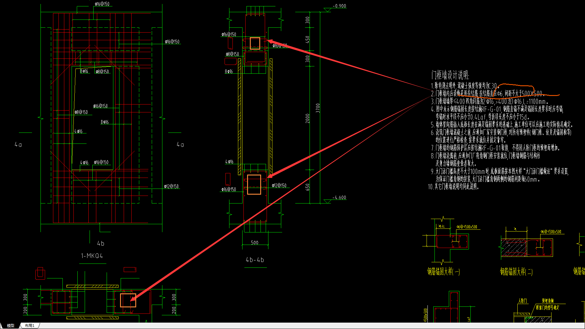Viewport: 585px width, 329px height.
Task: Select note 5 about vertical bar anchorage
Action: pos(502,125)
